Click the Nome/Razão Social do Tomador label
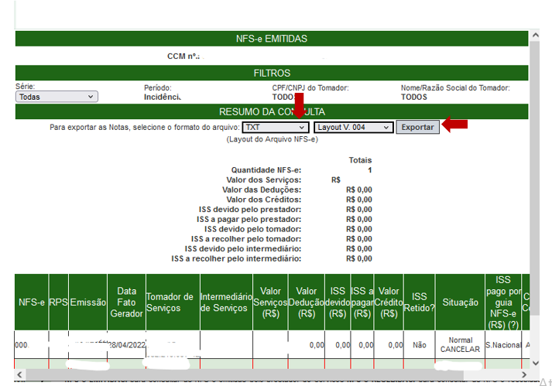The image size is (552, 386). coord(455,88)
